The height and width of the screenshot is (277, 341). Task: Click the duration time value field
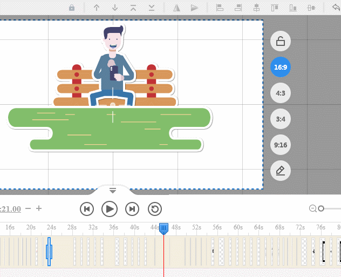click(10, 209)
